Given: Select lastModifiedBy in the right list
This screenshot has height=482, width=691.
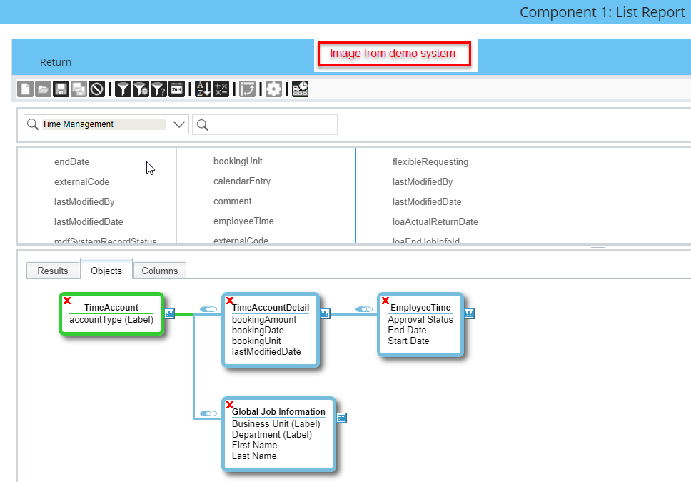Looking at the screenshot, I should 422,181.
